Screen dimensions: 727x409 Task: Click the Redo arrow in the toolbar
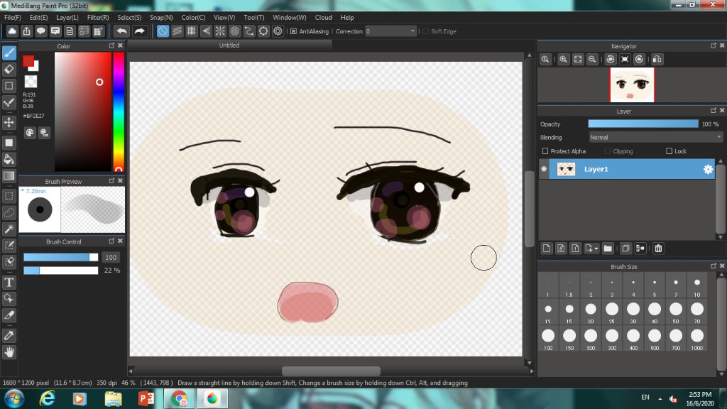coord(139,31)
